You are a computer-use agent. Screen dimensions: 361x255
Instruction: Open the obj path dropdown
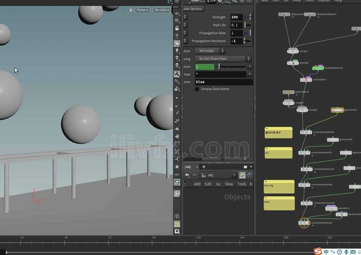218,175
